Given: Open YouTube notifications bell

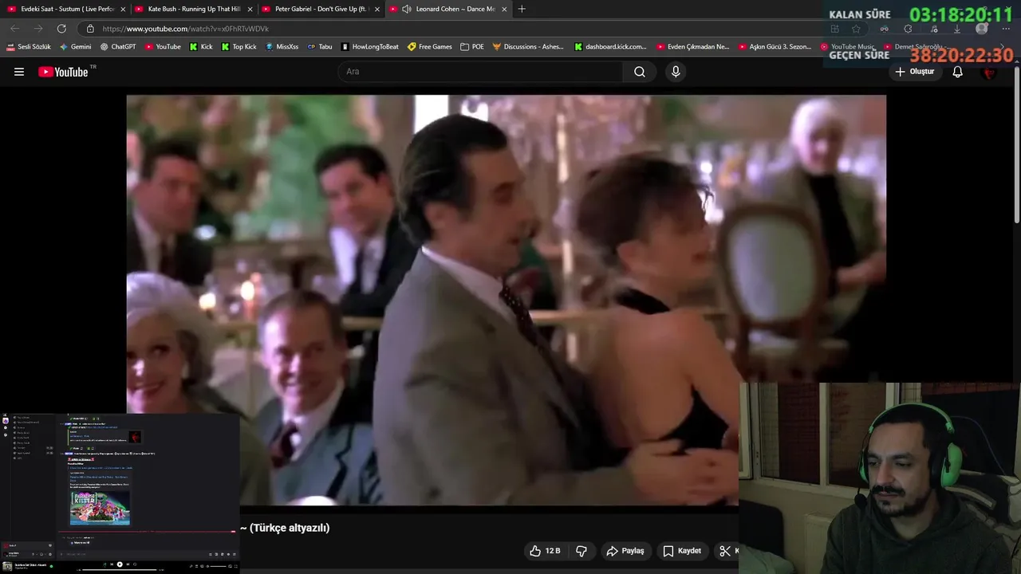Looking at the screenshot, I should [958, 72].
